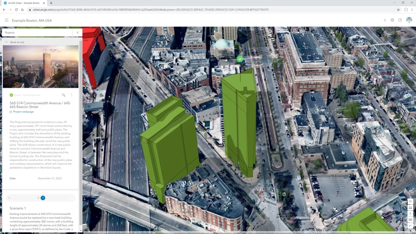Open browser account avatar icon
The width and height of the screenshot is (416, 234).
406,10
